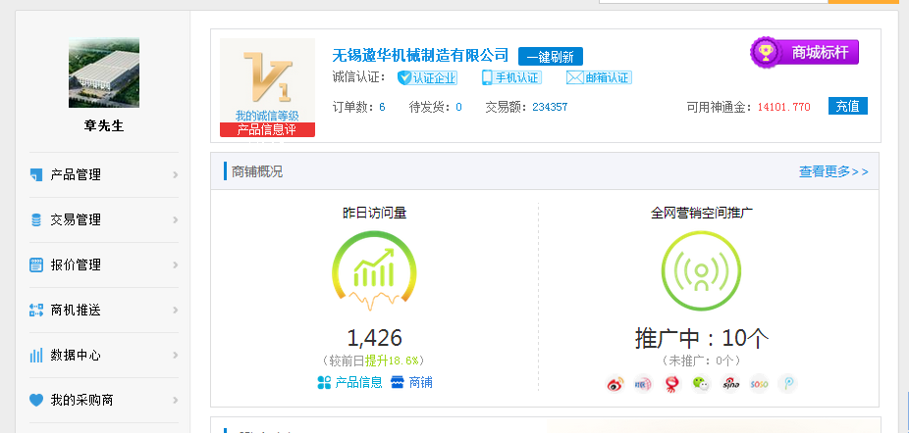Viewport: 909px width, 433px height.
Task: Click the visit count 1,426
Action: [x=375, y=338]
